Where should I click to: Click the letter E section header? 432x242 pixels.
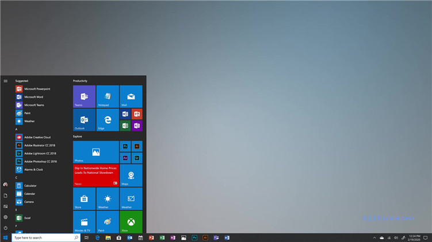[x=16, y=210]
